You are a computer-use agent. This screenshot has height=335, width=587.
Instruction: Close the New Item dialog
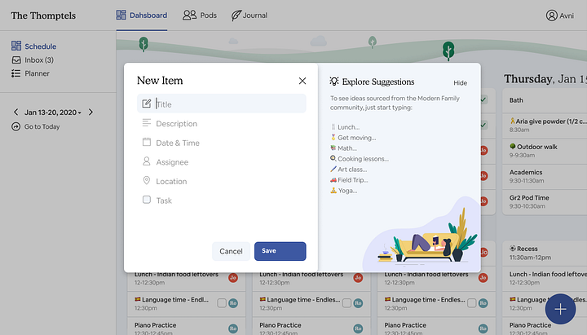point(302,81)
